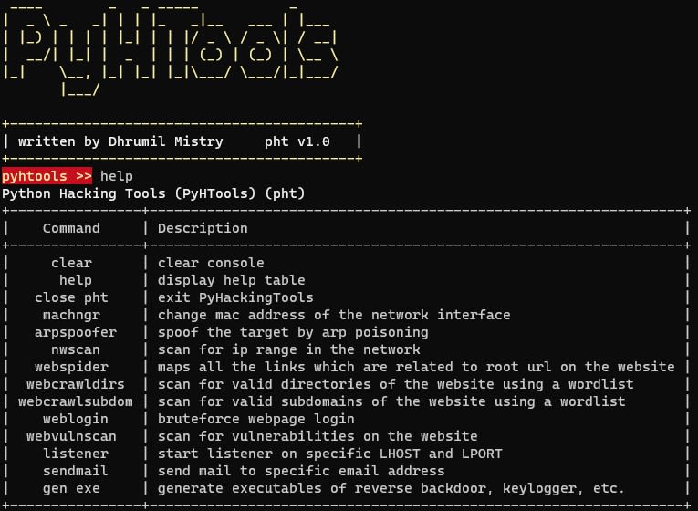Click the PyHTools ASCII art banner
Viewport: 698px width, 511px height.
[x=171, y=50]
